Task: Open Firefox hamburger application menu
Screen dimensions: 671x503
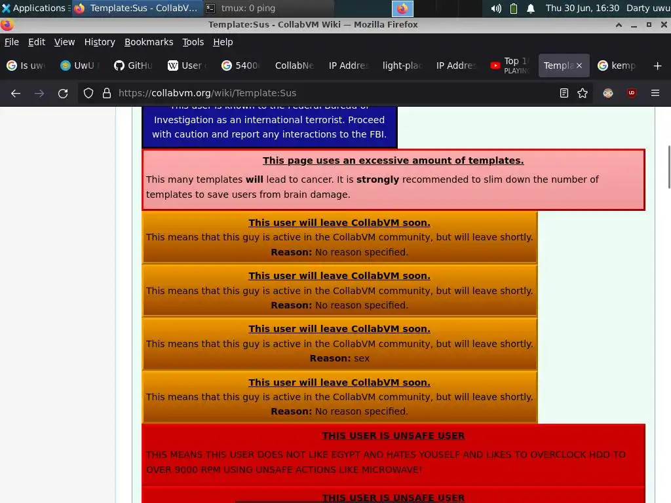Action: (655, 93)
